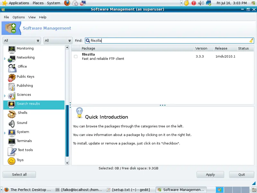Select the filezilla package row

coord(163,57)
